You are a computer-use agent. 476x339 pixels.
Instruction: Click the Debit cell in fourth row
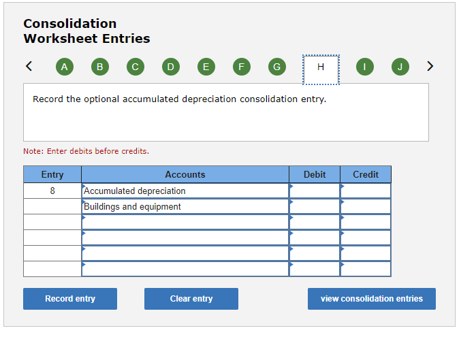tap(315, 238)
